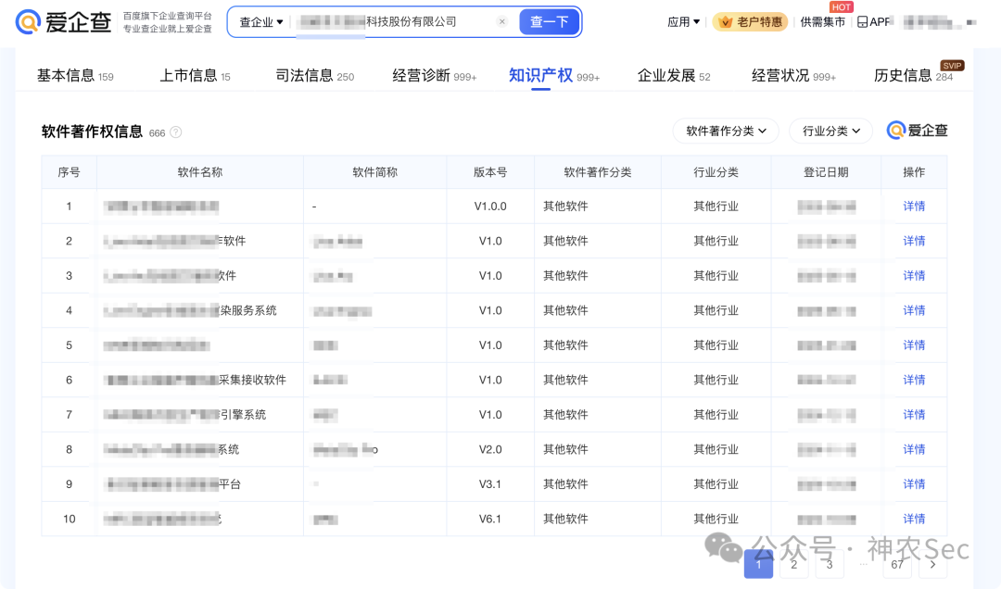
Task: Clear the search box with the ✕ icon
Action: click(502, 21)
